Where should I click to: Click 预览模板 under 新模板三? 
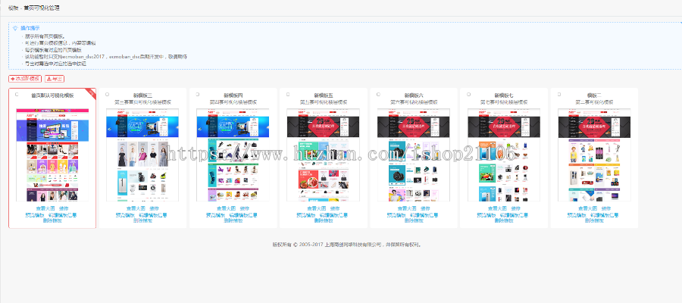(125, 215)
